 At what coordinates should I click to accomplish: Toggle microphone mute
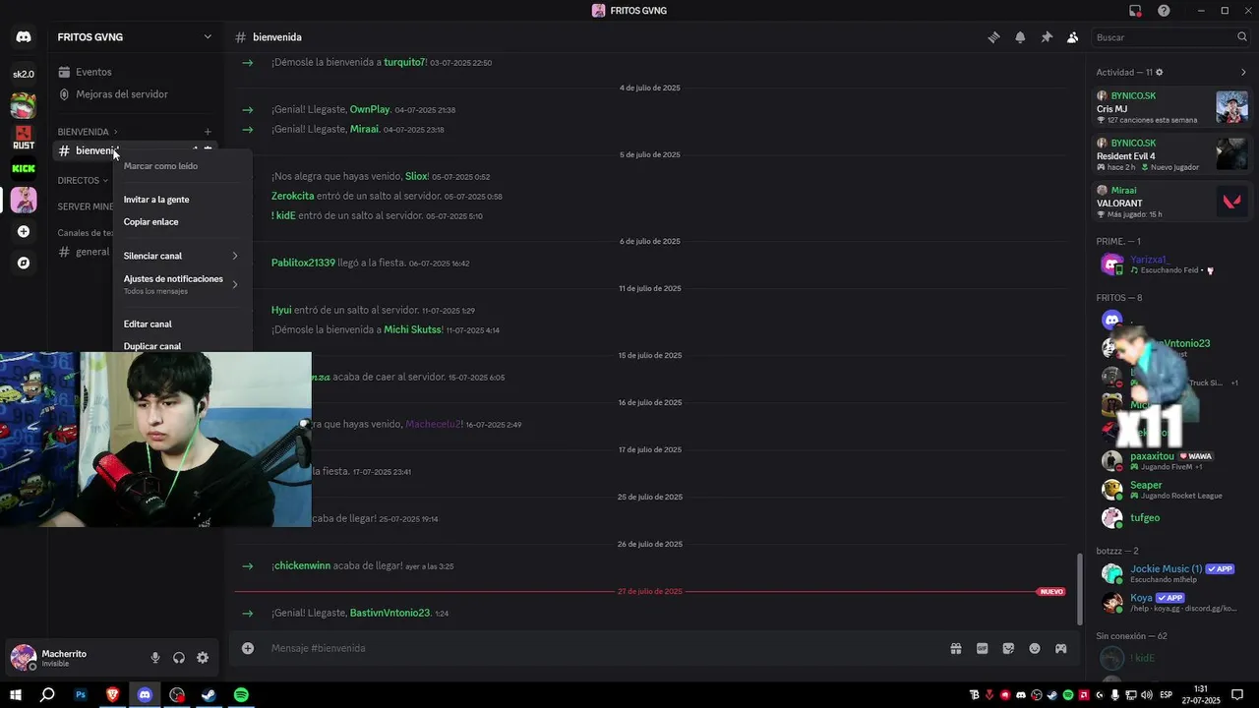coord(155,658)
